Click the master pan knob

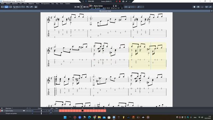51,113
